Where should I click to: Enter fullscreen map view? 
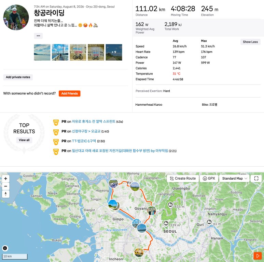[256, 179]
